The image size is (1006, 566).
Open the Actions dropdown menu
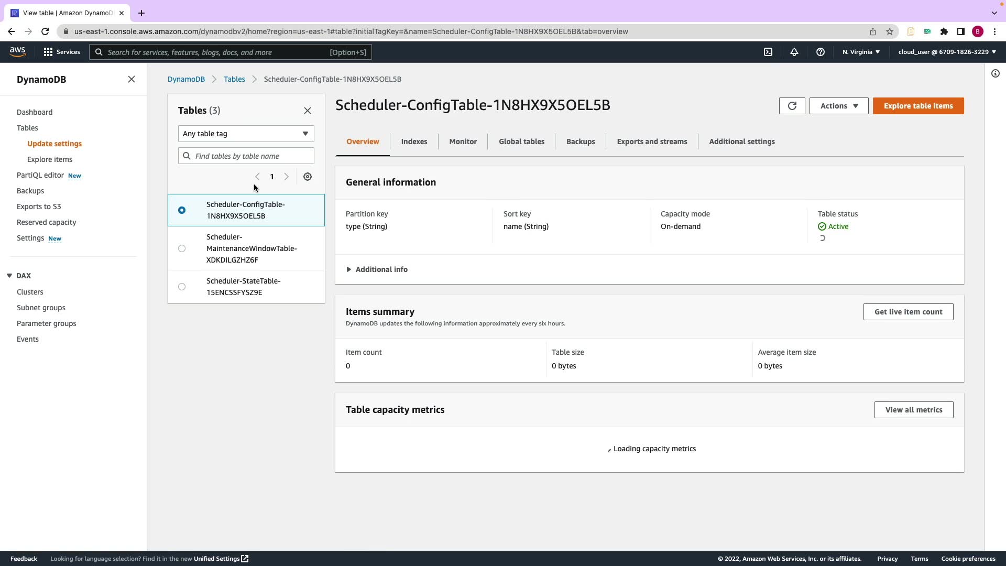tap(838, 106)
